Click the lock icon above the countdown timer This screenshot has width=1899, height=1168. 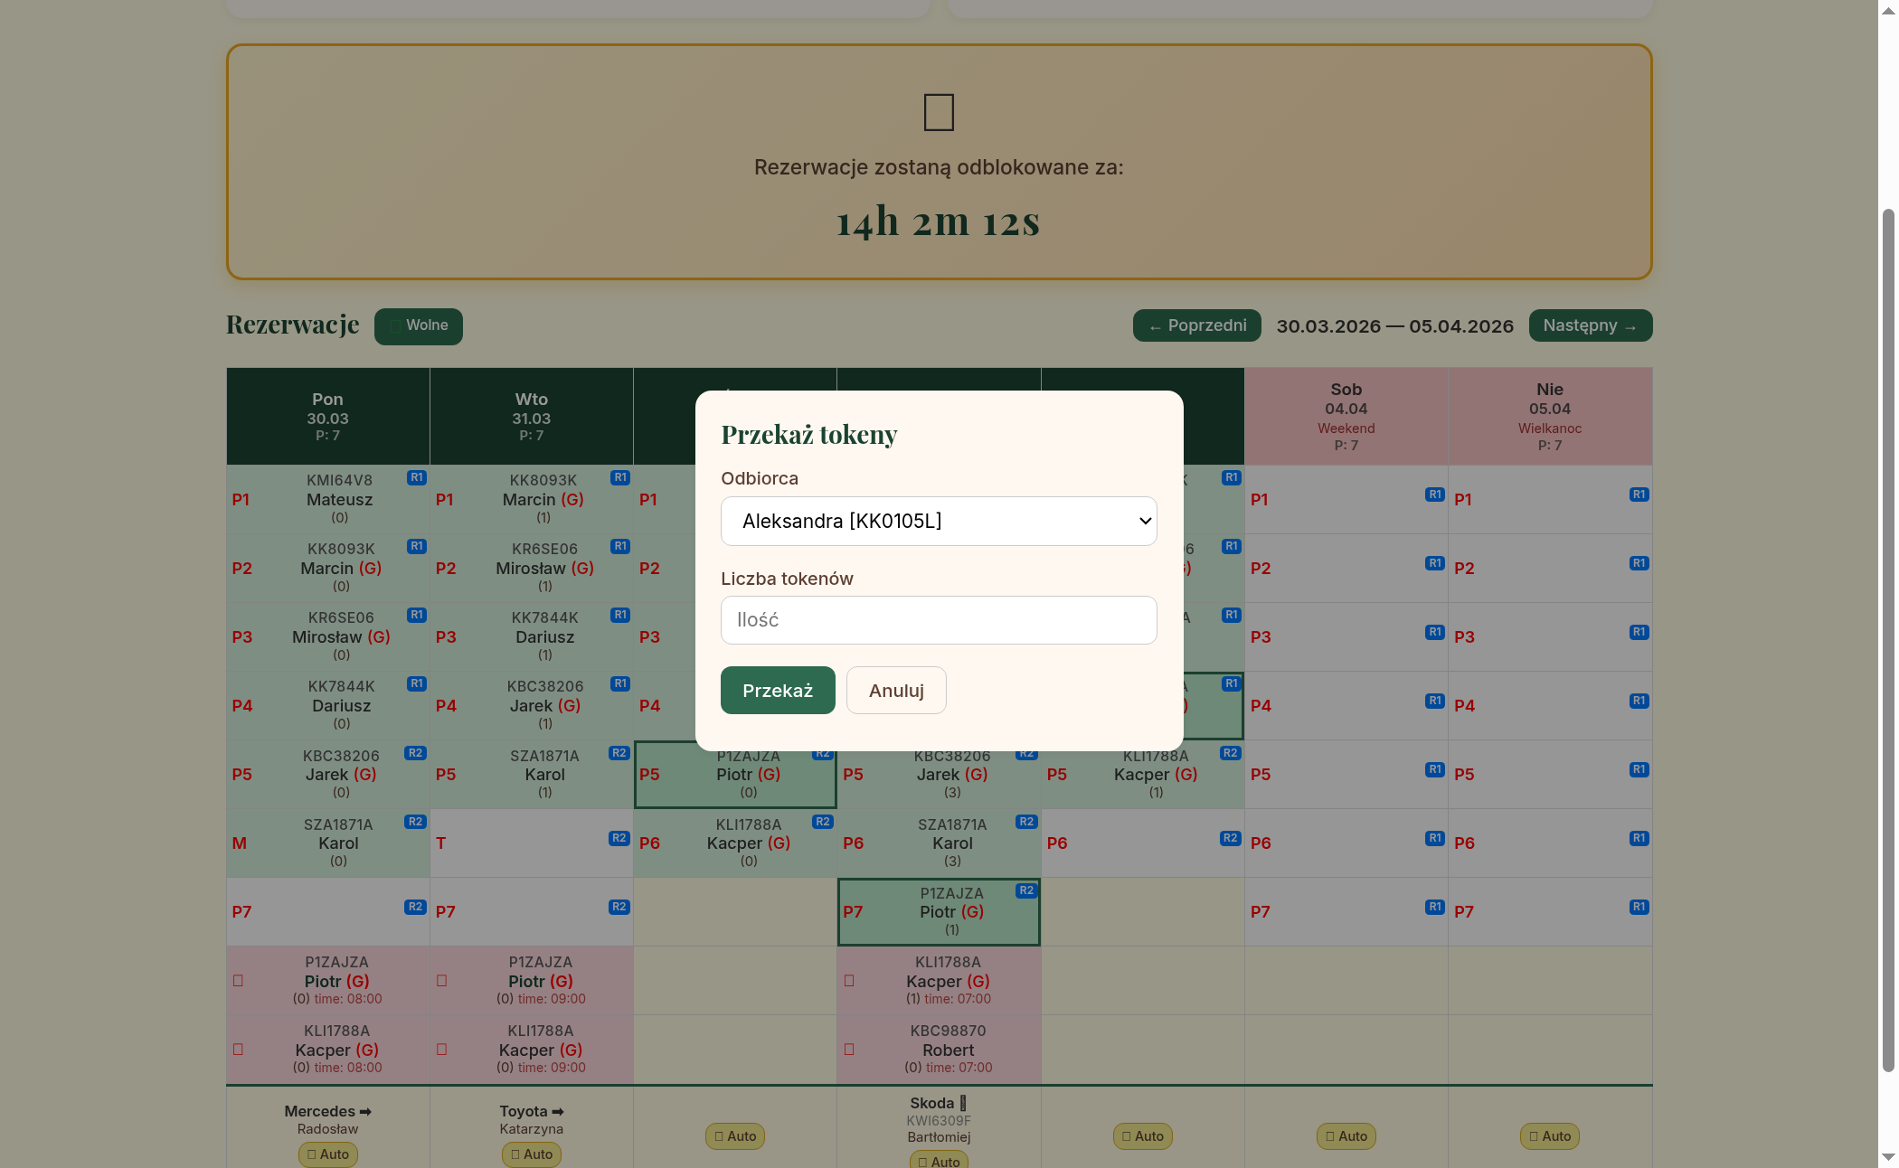click(938, 112)
